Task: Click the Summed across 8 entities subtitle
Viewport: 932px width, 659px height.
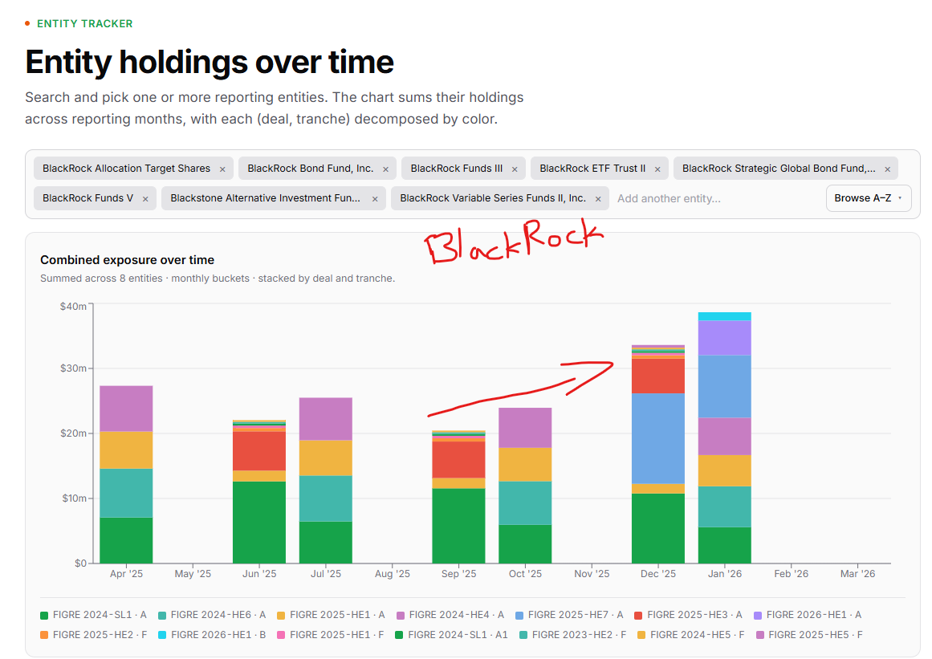Action: 218,279
